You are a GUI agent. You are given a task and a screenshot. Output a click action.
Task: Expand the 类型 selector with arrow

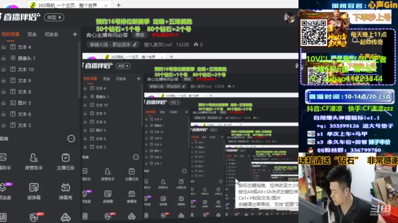pos(54,17)
